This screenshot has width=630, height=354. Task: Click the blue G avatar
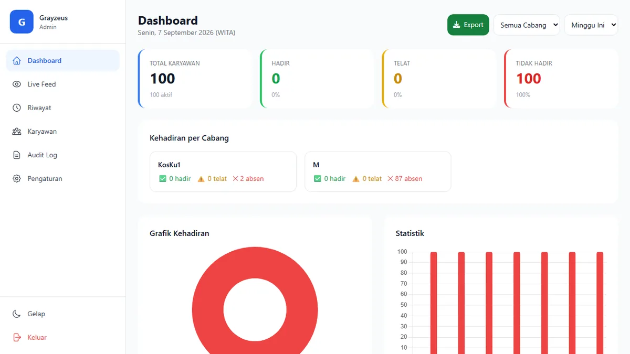point(22,22)
